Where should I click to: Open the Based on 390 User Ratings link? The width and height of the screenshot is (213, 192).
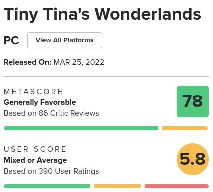51,171
